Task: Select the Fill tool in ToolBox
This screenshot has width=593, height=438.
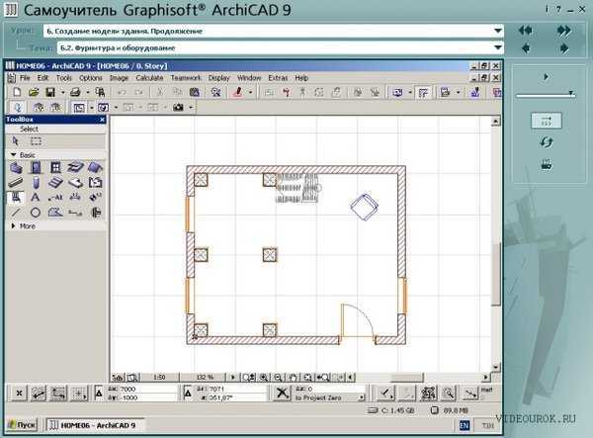Action: click(55, 213)
